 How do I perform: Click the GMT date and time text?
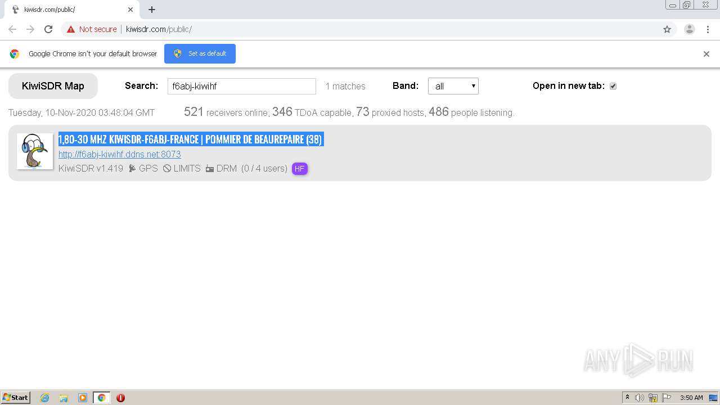pos(82,112)
